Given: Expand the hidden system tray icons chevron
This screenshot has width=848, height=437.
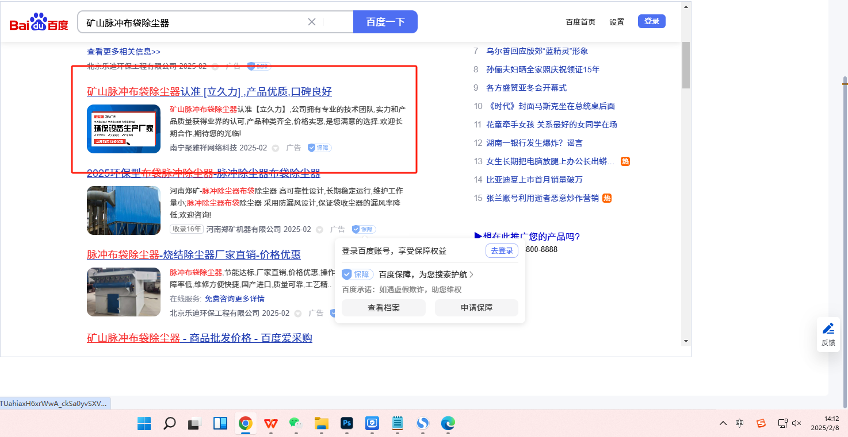Looking at the screenshot, I should tap(723, 423).
